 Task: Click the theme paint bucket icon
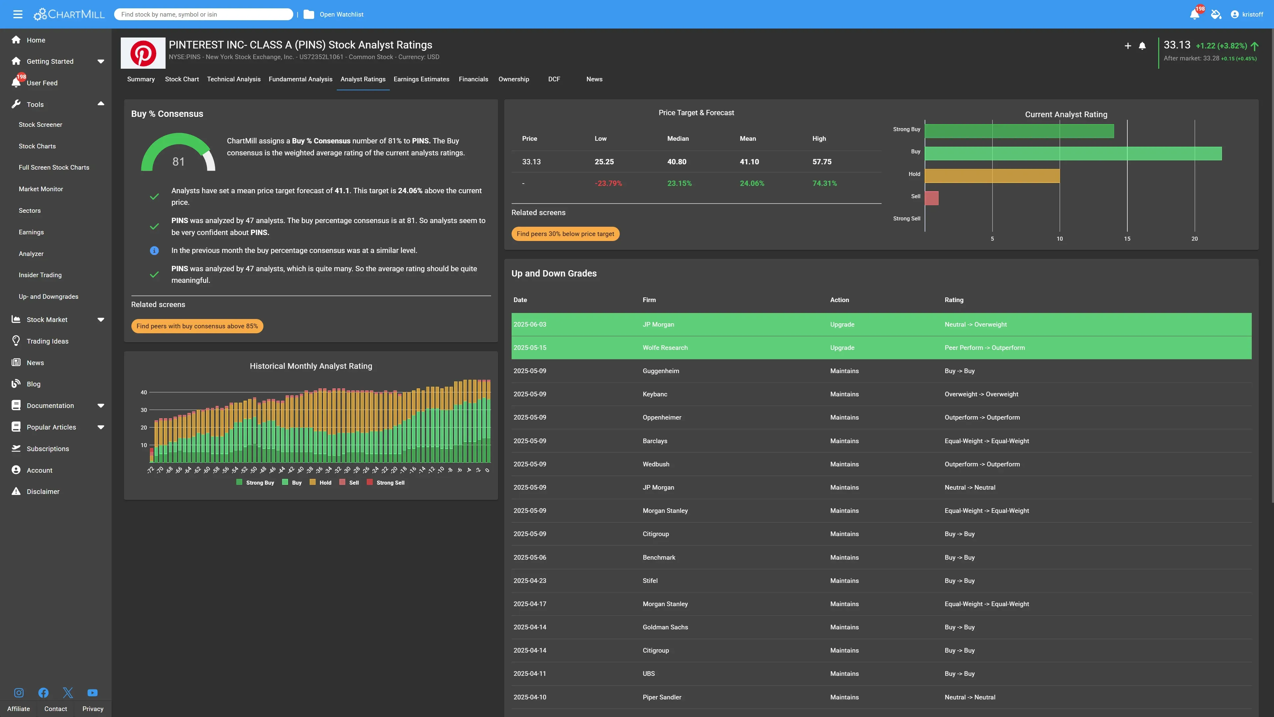1216,14
